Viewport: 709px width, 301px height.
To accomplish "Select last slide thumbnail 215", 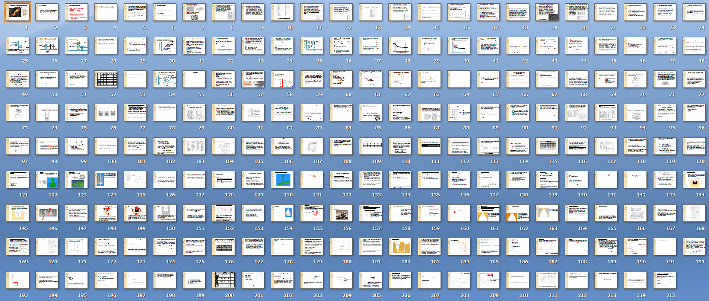I will [665, 280].
